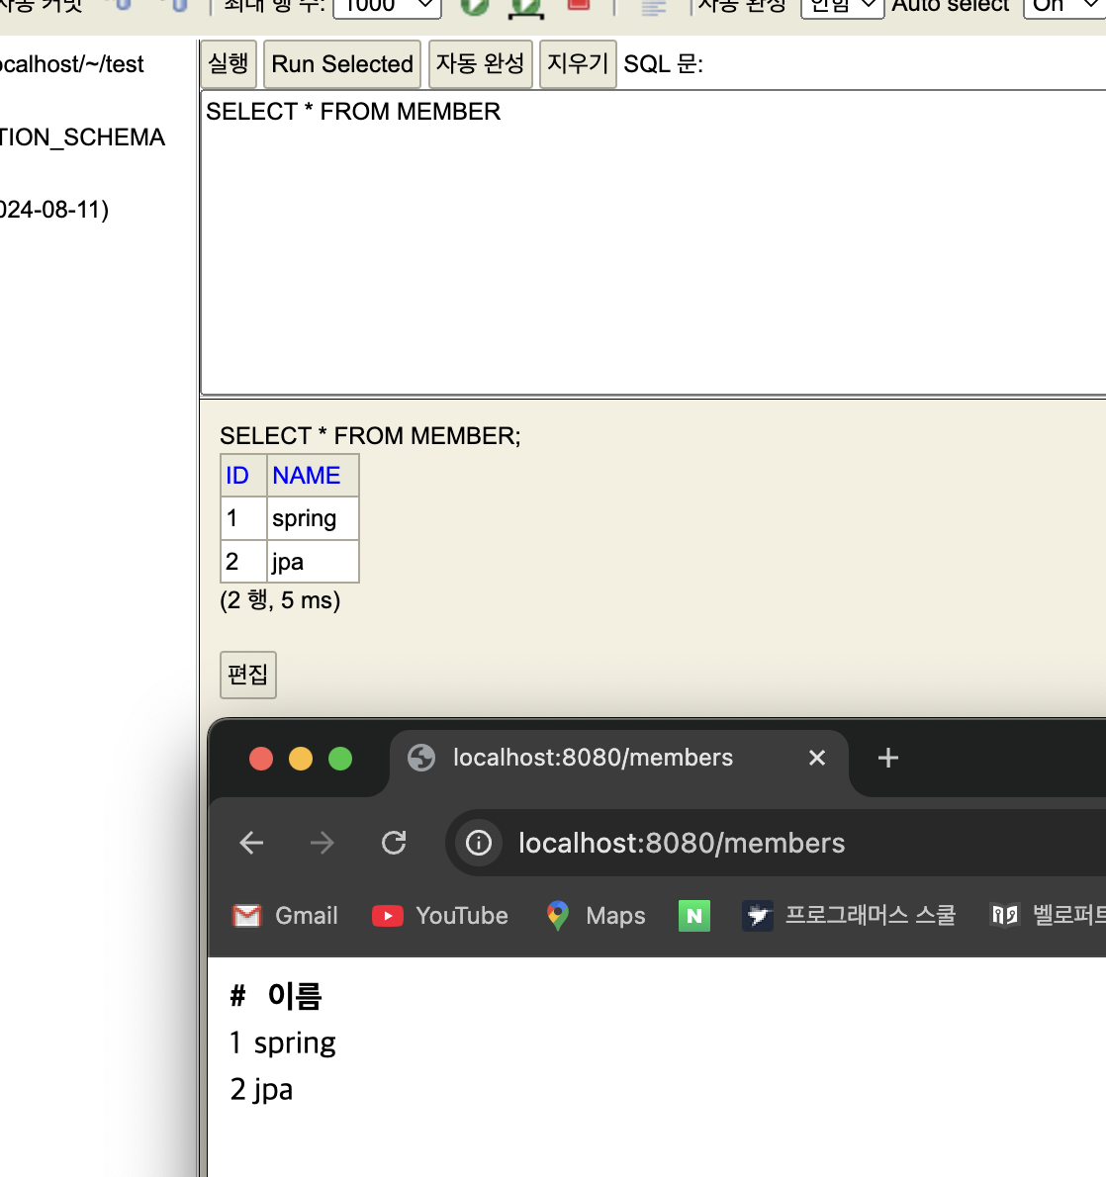Click the Run Selected icon in the H2 toolbar
Image resolution: width=1106 pixels, height=1177 pixels.
coord(526,7)
